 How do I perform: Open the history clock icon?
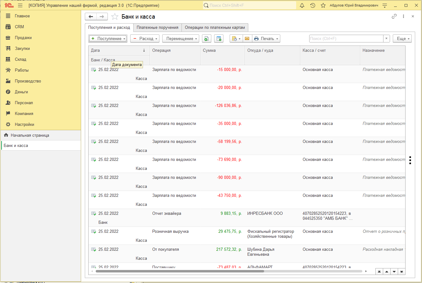point(313,5)
